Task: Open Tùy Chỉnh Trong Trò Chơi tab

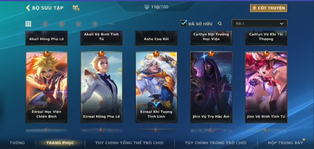Action: click(216, 143)
